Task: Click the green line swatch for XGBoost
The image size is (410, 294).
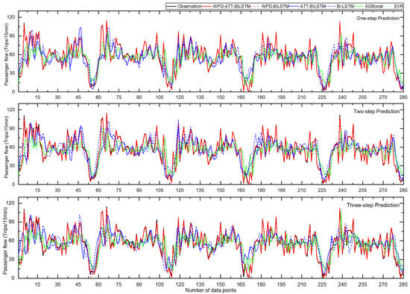Action: point(360,6)
